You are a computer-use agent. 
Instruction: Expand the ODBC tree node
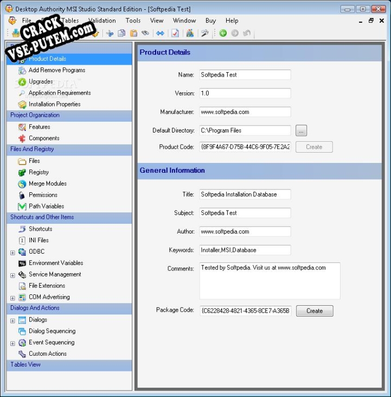coord(12,253)
